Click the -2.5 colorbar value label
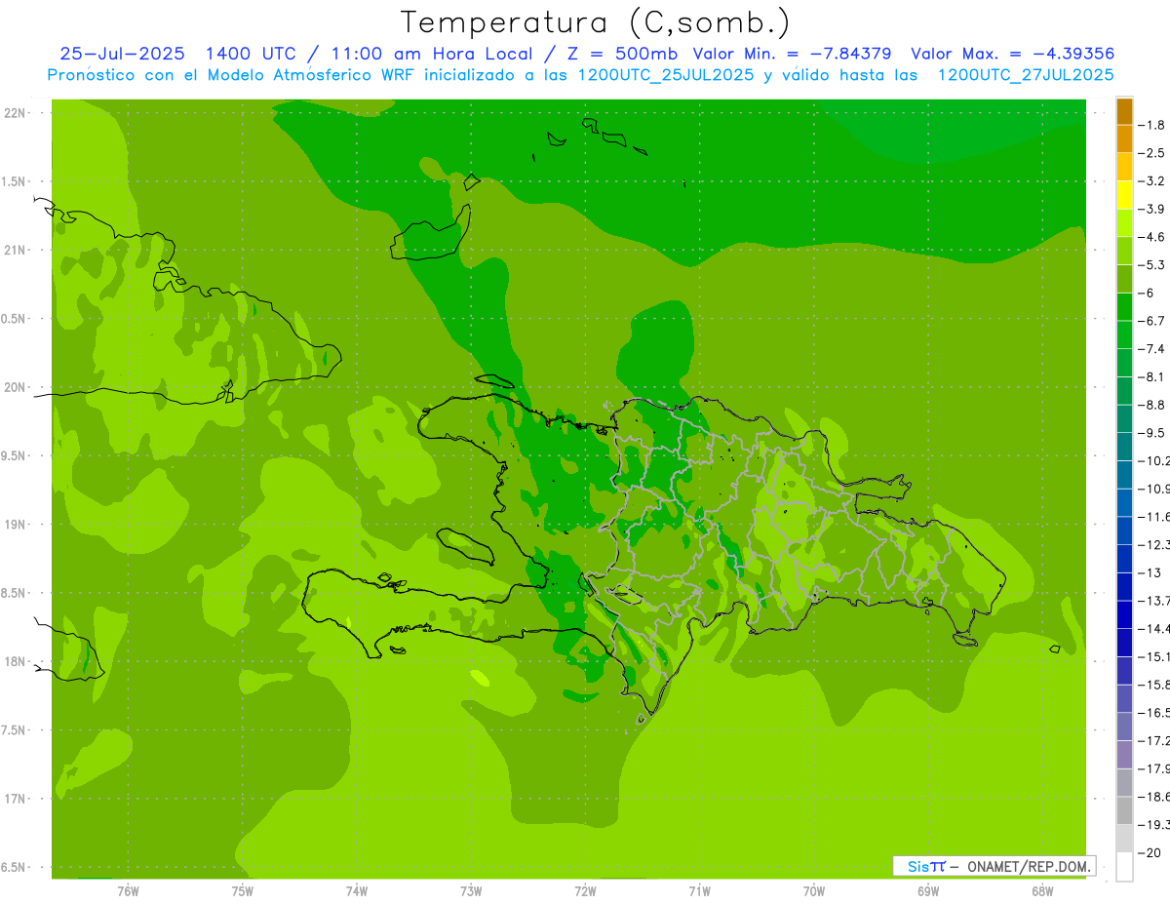Screen dimensions: 1170x904 click(x=1151, y=153)
